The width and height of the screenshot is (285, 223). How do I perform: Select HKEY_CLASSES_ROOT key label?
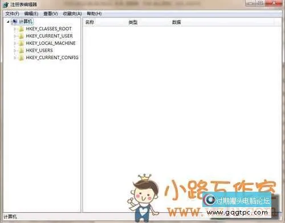coord(48,29)
